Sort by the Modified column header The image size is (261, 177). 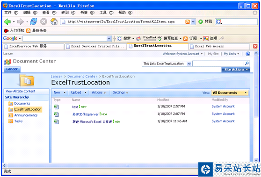(163, 100)
